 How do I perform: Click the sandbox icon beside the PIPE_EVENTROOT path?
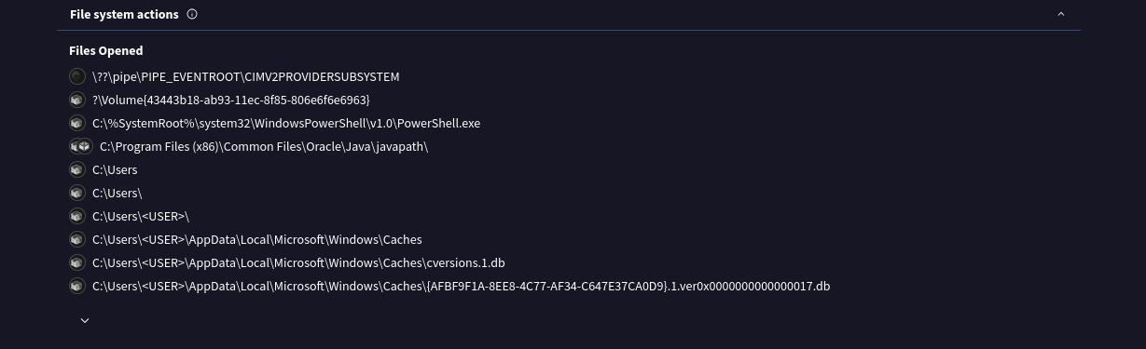click(76, 76)
